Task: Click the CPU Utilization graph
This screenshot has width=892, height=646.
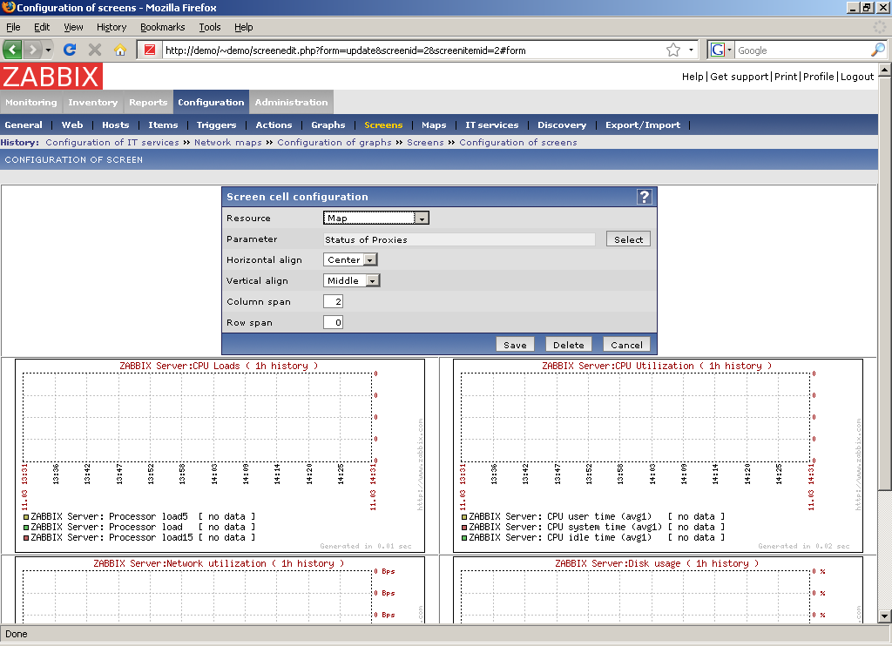Action: pyautogui.click(x=658, y=455)
